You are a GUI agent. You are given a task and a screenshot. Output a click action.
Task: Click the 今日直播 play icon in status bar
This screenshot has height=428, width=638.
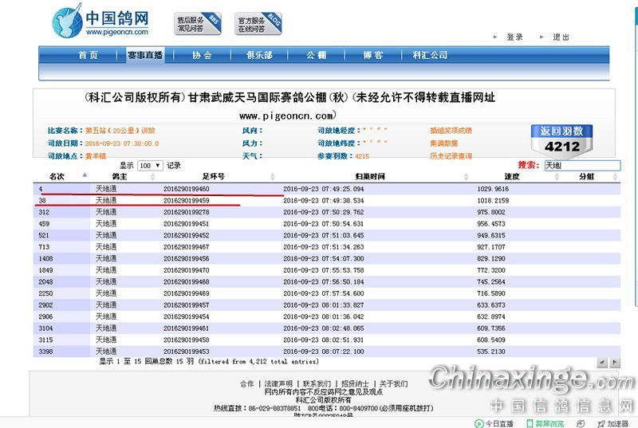[478, 423]
